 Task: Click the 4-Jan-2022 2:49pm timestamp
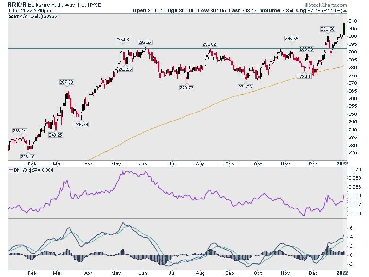[x=29, y=11]
